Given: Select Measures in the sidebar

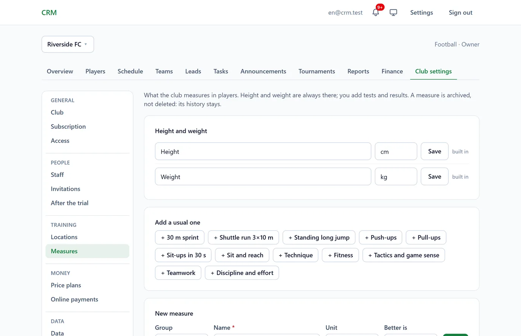Looking at the screenshot, I should point(87,251).
